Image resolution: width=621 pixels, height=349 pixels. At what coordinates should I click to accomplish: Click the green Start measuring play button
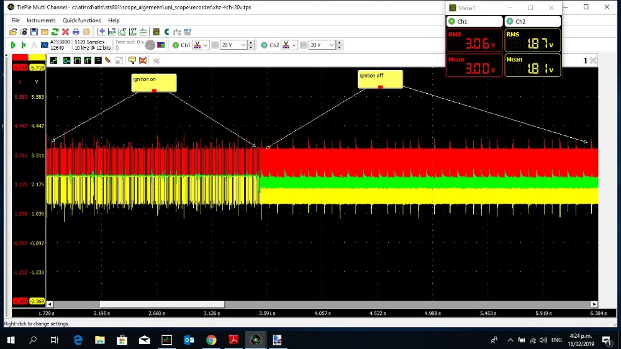[13, 45]
